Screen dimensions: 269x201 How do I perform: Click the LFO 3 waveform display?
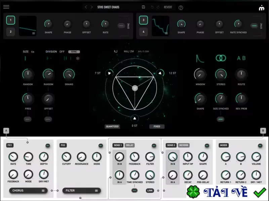coord(161,26)
